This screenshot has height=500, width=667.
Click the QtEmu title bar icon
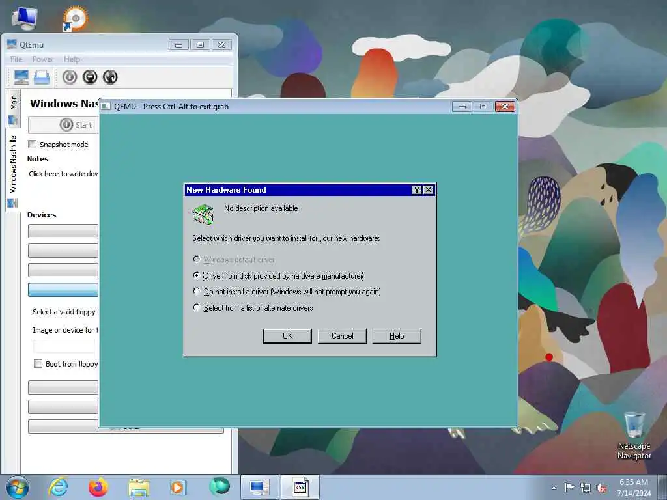[x=12, y=44]
